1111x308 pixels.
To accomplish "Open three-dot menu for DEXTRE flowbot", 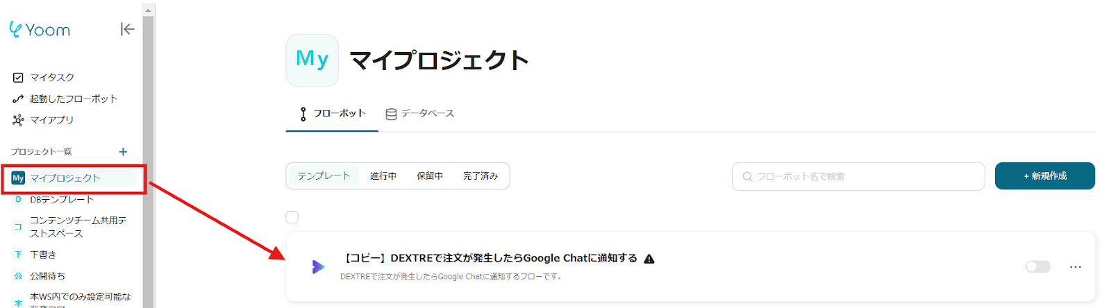I will [1076, 266].
